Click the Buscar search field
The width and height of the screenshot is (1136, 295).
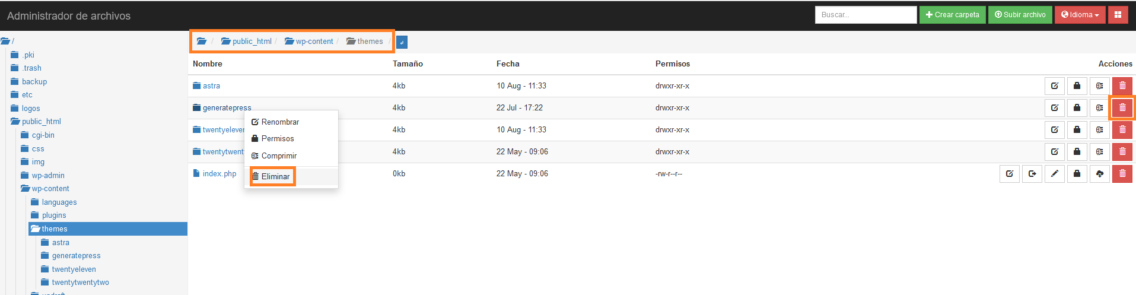865,15
